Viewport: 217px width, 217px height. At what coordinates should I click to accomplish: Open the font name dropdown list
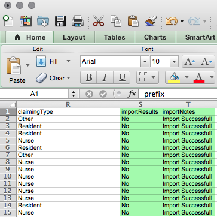tap(145, 61)
